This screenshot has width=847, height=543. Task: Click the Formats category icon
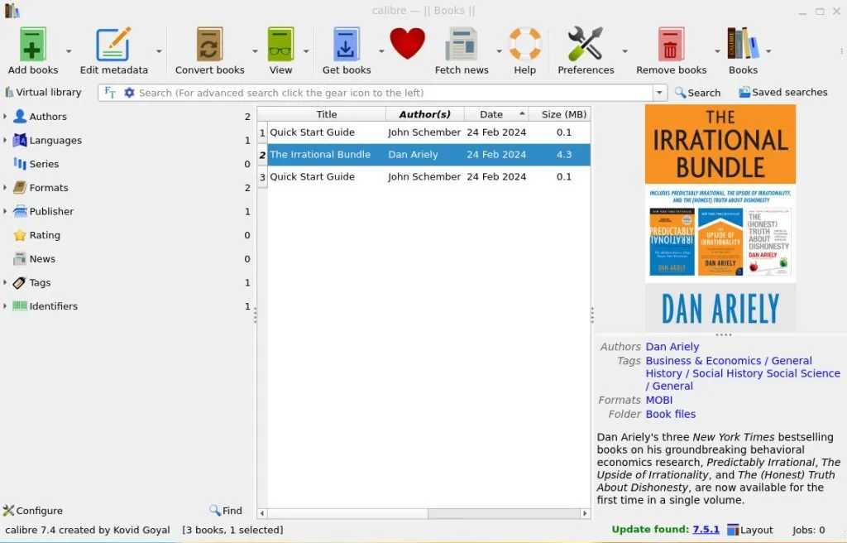point(20,188)
